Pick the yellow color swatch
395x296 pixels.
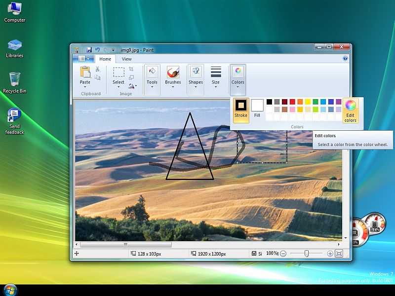pyautogui.click(x=308, y=102)
